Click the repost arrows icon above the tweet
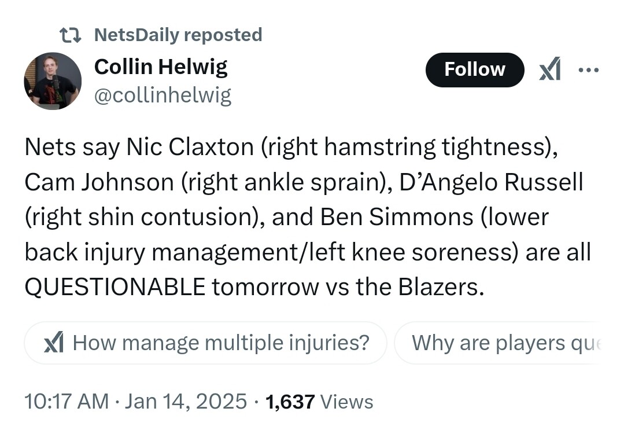Screen dimensions: 624x430 pyautogui.click(x=72, y=35)
